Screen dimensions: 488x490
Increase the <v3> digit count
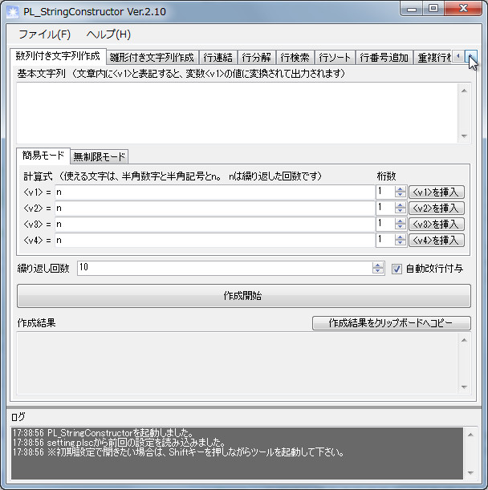pyautogui.click(x=400, y=221)
